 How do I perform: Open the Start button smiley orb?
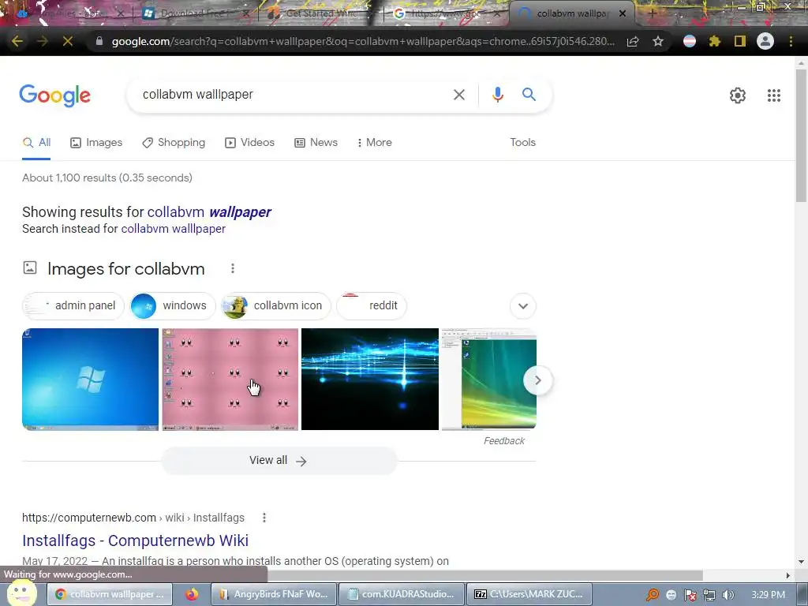21,593
